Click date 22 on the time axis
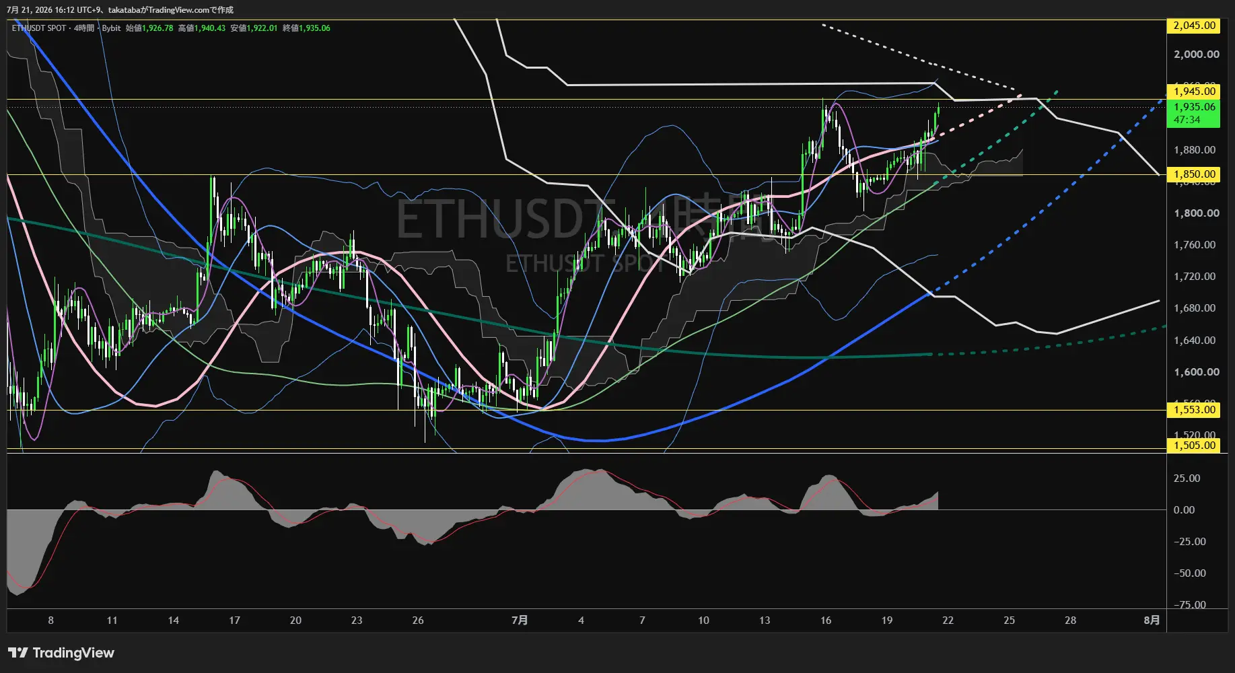This screenshot has width=1235, height=673. tap(948, 621)
